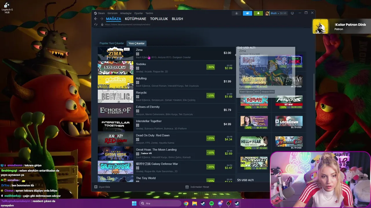Click the active Steam window taskbar icon

coord(237,203)
